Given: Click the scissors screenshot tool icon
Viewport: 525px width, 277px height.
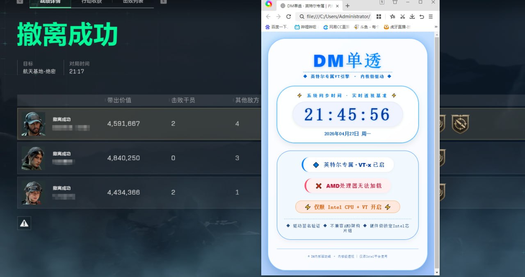Looking at the screenshot, I should [x=402, y=16].
